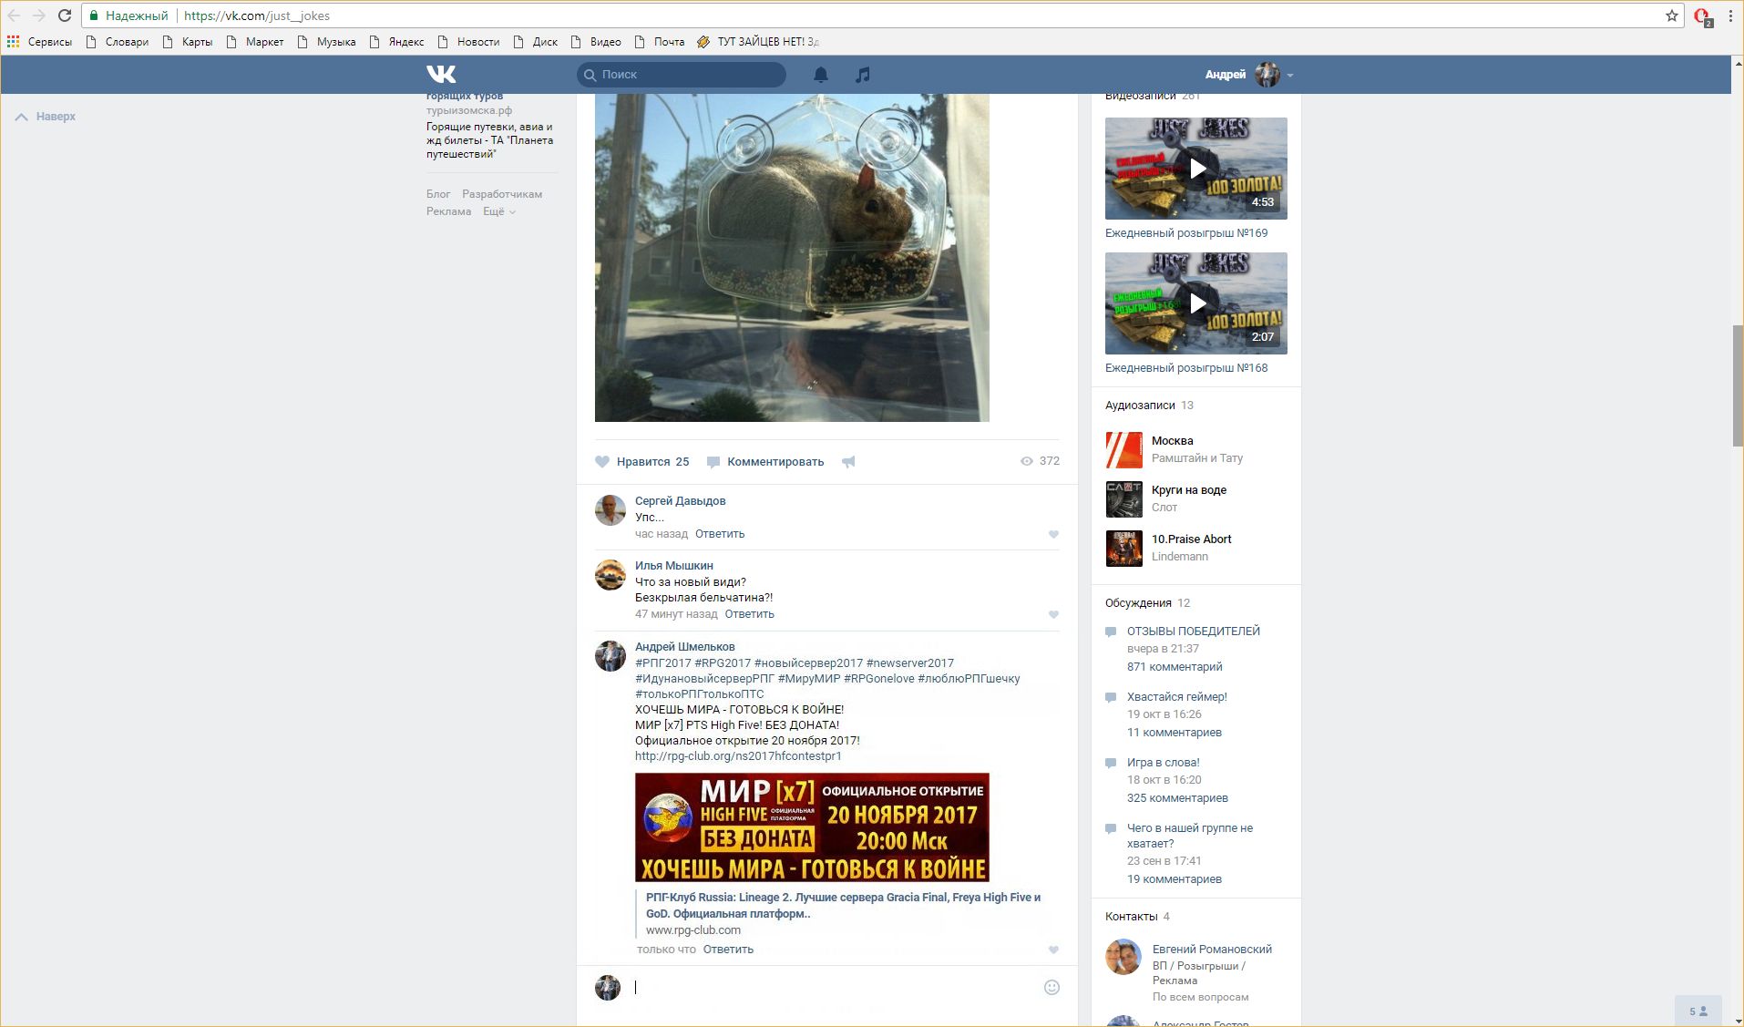Bookmark page with the star icon
The width and height of the screenshot is (1744, 1027).
click(1672, 15)
